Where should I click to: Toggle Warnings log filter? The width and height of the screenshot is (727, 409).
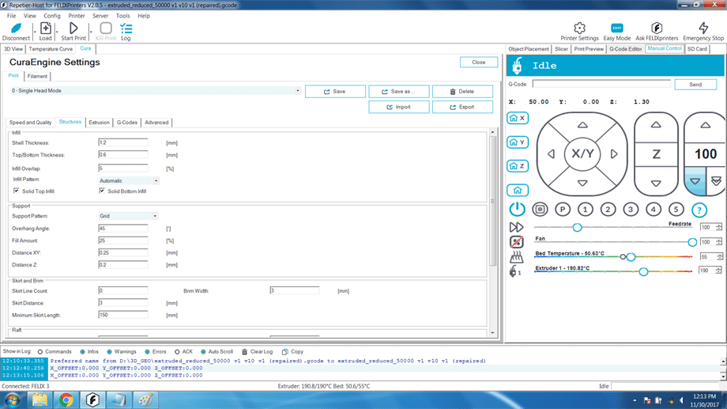pyautogui.click(x=109, y=352)
